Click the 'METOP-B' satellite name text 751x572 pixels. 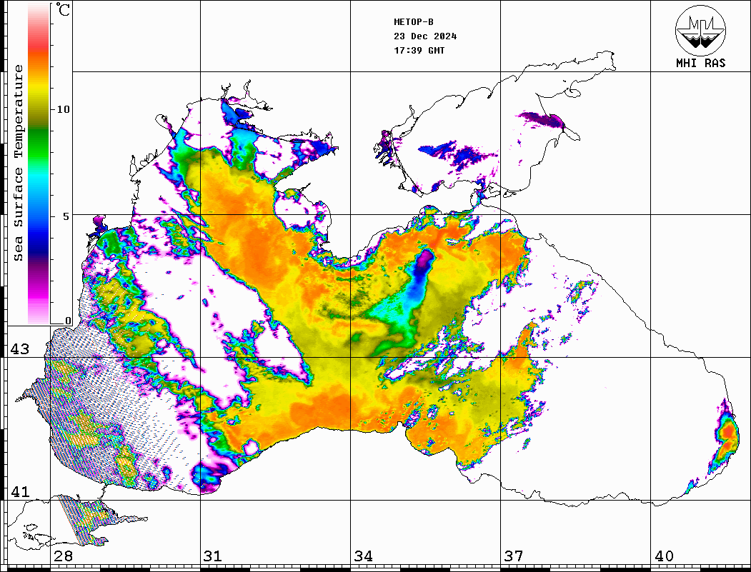pos(414,22)
